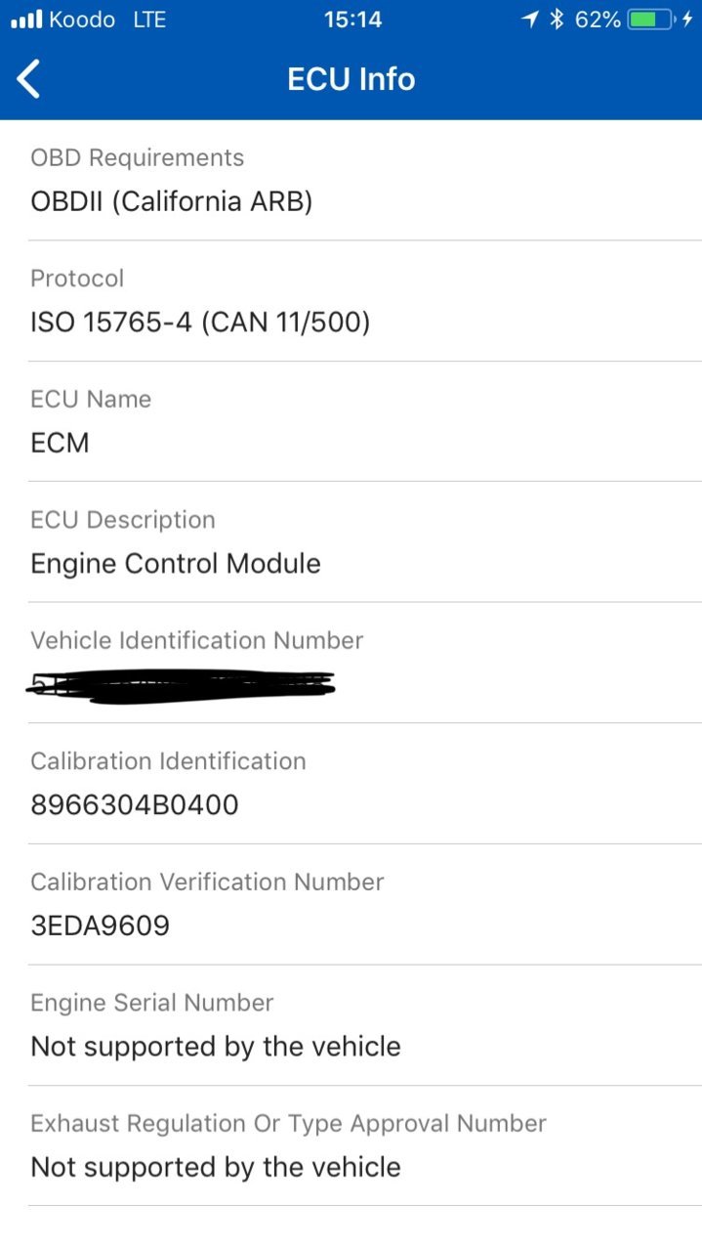Tap the redacted Vehicle Identification Number

pos(182,685)
